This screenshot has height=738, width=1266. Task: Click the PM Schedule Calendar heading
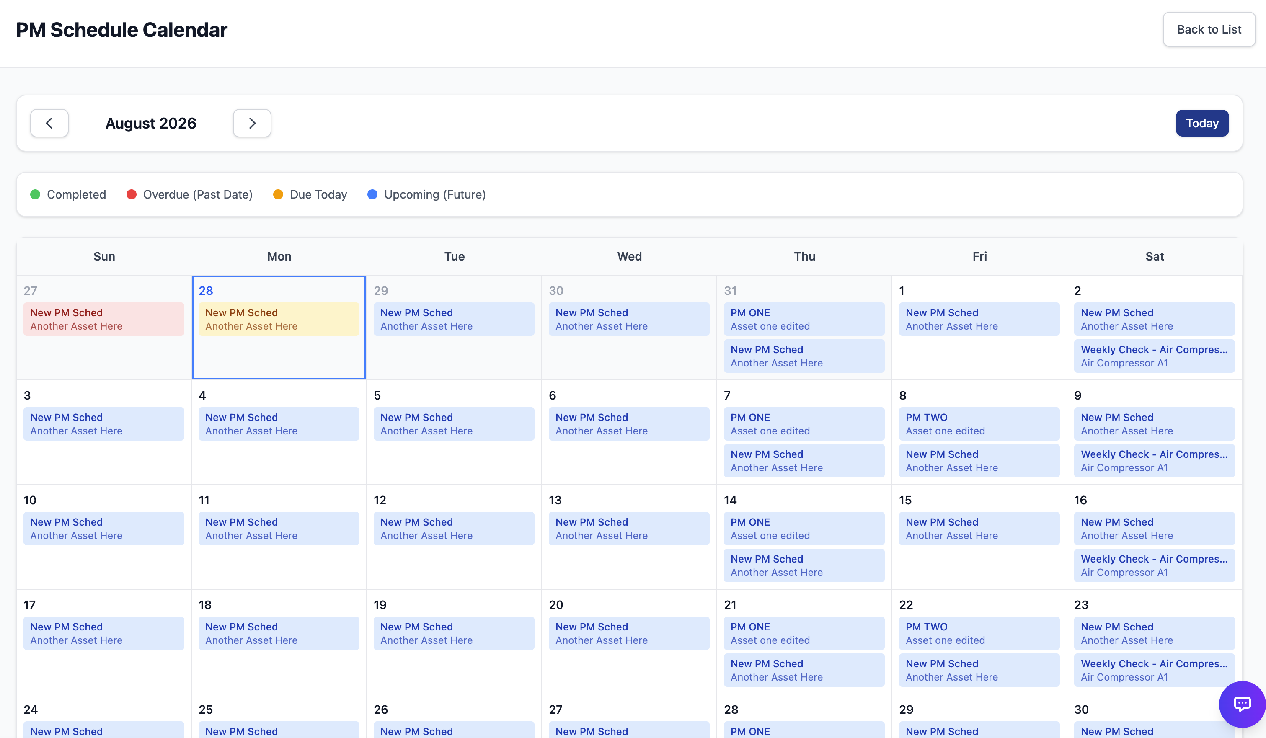tap(121, 30)
